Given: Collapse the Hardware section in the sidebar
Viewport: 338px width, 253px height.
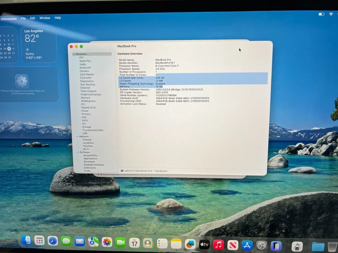Looking at the screenshot, I should pyautogui.click(x=74, y=54).
